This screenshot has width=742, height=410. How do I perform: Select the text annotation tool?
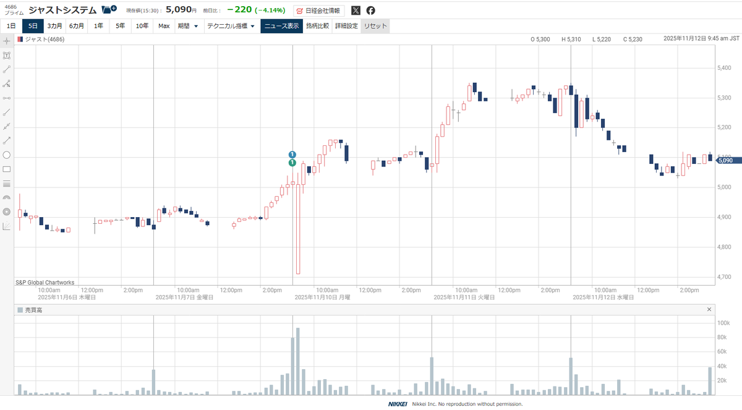(7, 55)
